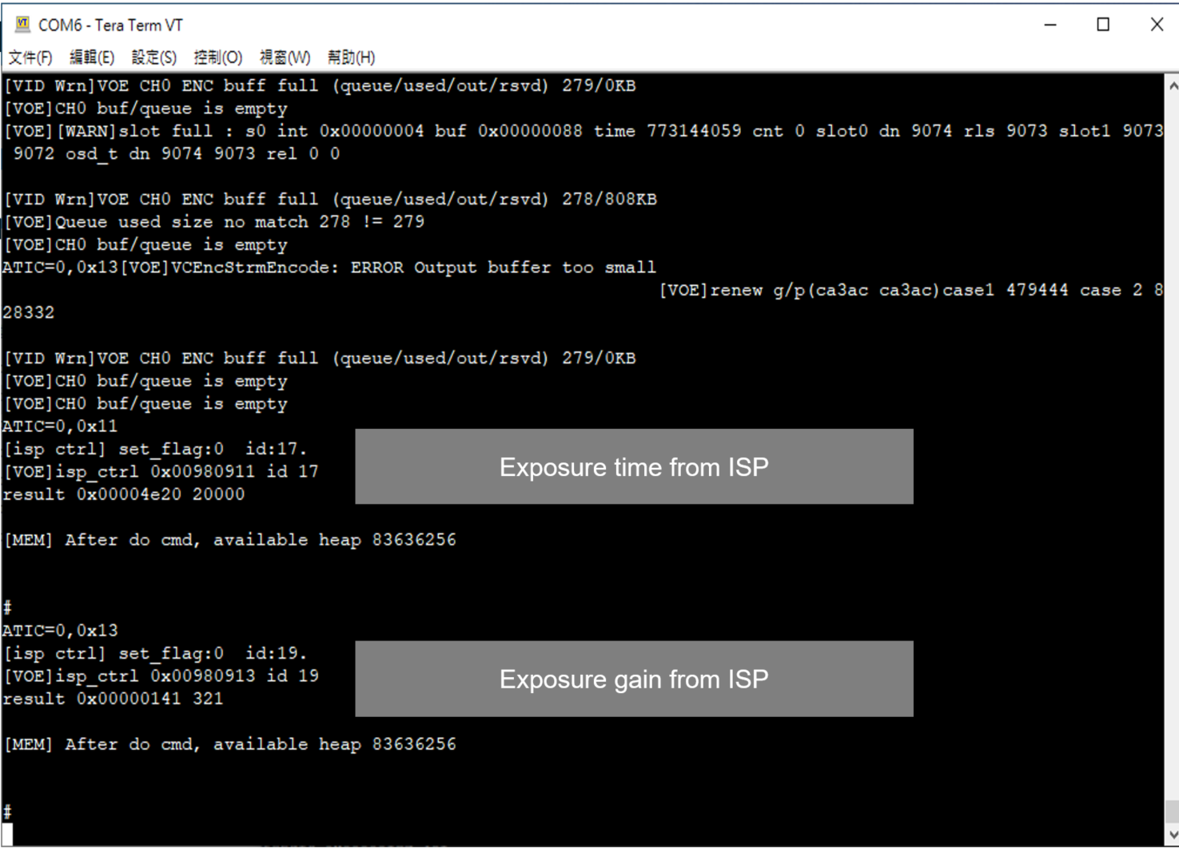
Task: Click the "COM6 - Tera Term VT" title text
Action: [110, 26]
